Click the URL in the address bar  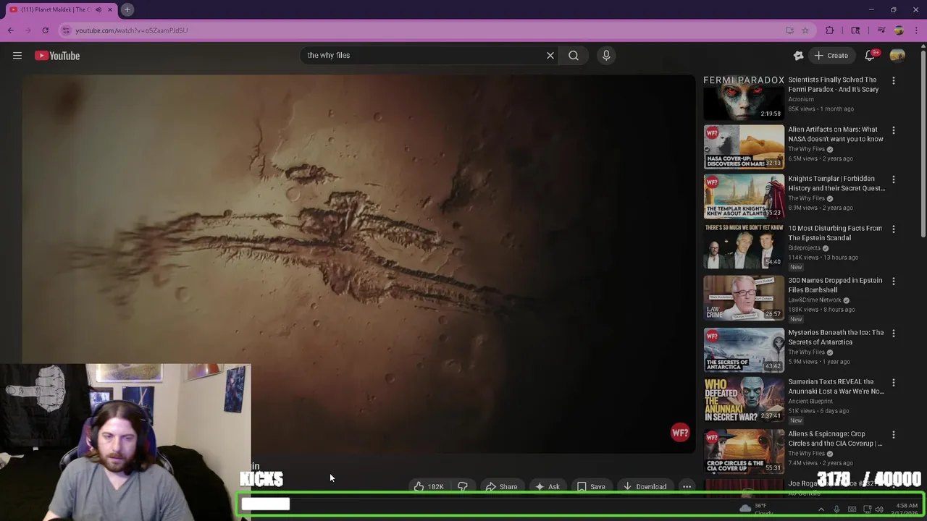(x=131, y=30)
